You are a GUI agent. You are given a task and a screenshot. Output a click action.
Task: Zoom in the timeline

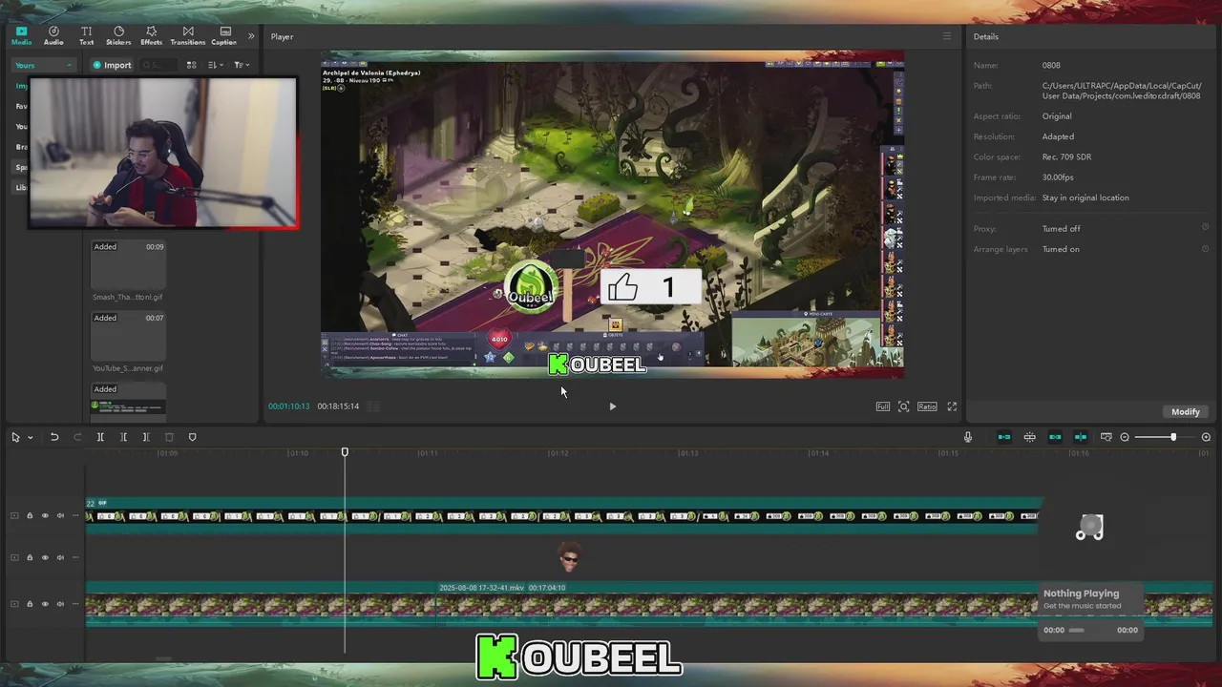tap(1206, 437)
